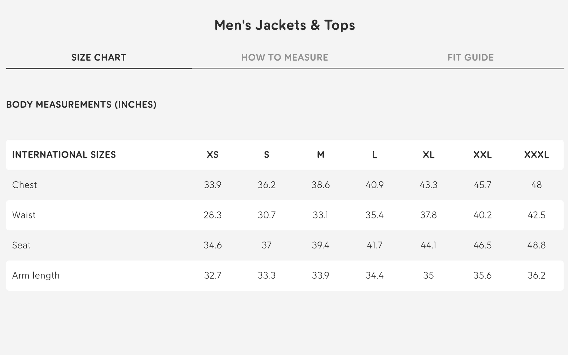Image resolution: width=568 pixels, height=355 pixels.
Task: Click the XS size column header
Action: point(213,155)
